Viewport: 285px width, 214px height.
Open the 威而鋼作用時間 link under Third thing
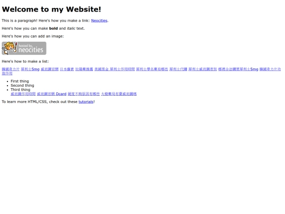[x=23, y=94]
